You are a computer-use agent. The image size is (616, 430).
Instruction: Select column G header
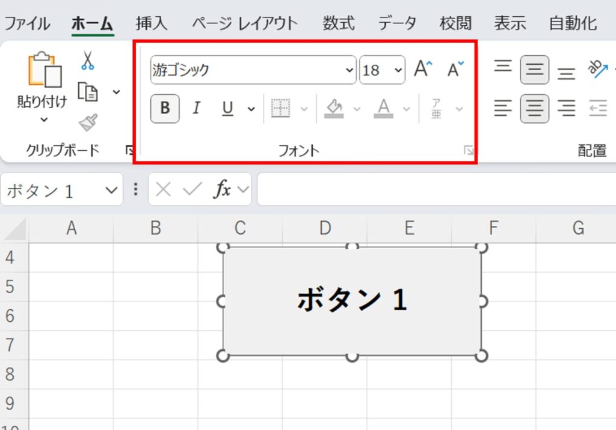pyautogui.click(x=578, y=228)
